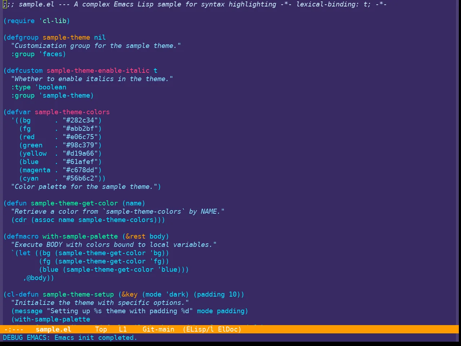Click the 'magenta' key in the color alist
This screenshot has width=461, height=346.
[x=37, y=170]
